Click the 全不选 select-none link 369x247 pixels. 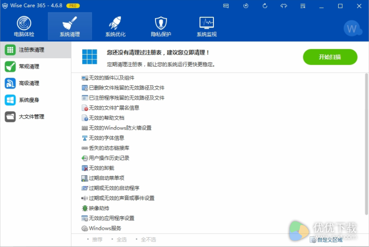tap(148, 240)
